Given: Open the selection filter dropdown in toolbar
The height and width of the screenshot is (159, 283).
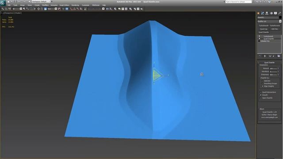Looking at the screenshot, I should 17,9.
